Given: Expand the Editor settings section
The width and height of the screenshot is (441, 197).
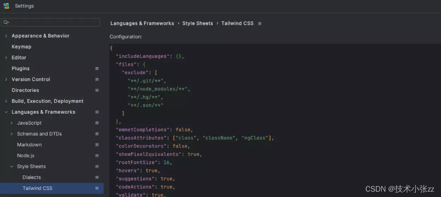Looking at the screenshot, I should point(6,58).
